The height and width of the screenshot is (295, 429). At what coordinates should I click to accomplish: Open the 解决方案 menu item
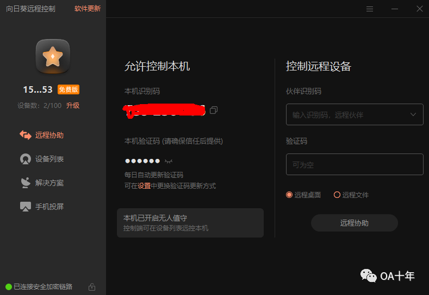point(49,183)
